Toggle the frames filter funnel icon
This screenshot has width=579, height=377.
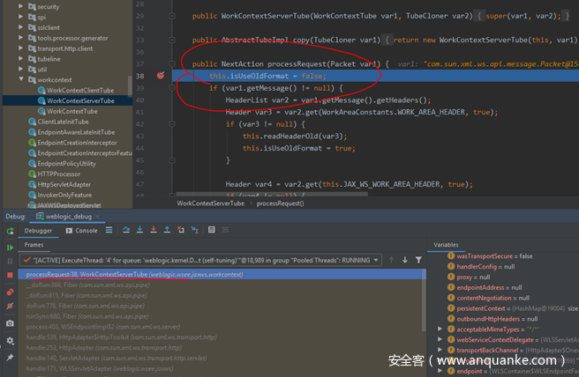point(418,260)
